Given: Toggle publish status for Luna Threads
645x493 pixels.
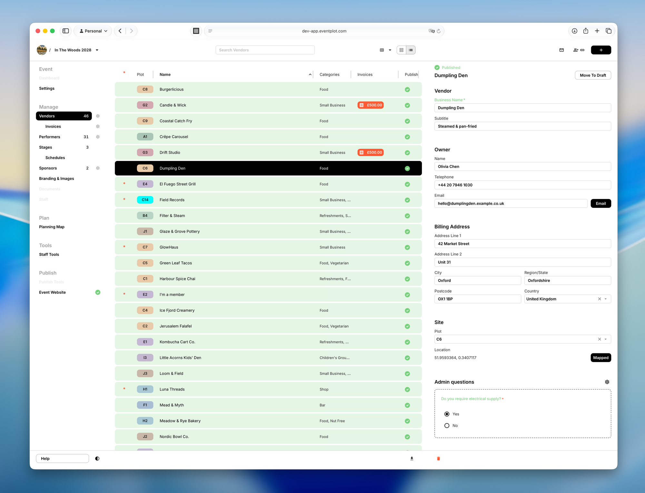Looking at the screenshot, I should (x=407, y=389).
